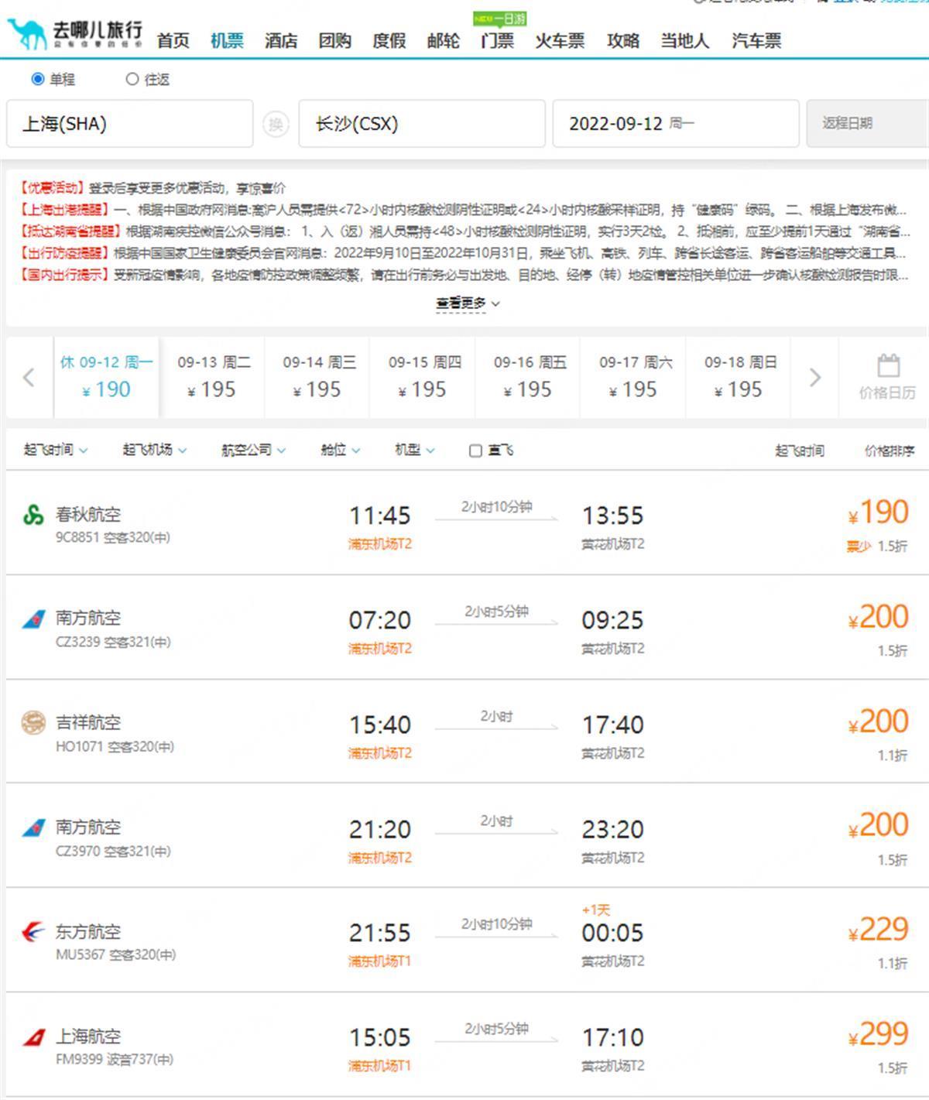
Task: Open the 当地人 locals tab
Action: [x=685, y=40]
